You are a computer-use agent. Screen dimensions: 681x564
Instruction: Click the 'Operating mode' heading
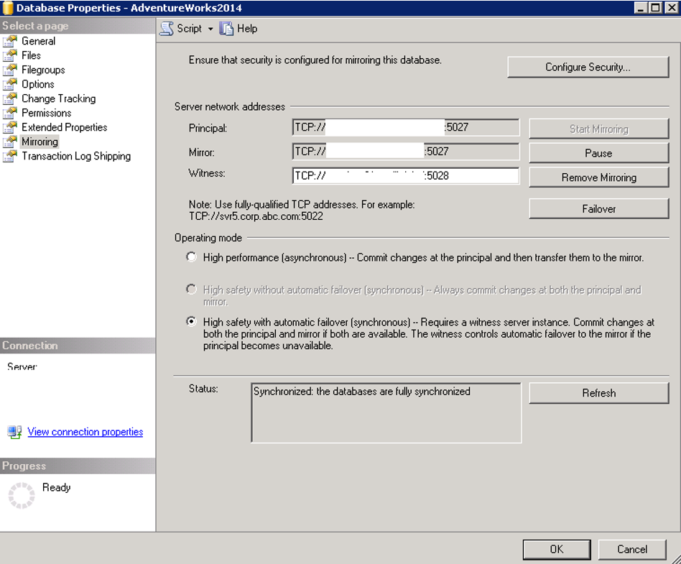(208, 238)
